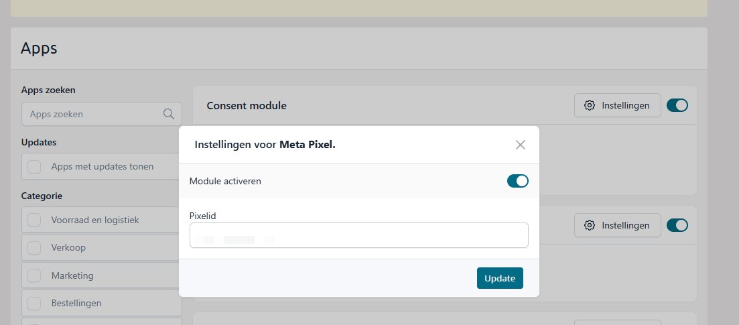Click the Module activeren label

tap(225, 181)
